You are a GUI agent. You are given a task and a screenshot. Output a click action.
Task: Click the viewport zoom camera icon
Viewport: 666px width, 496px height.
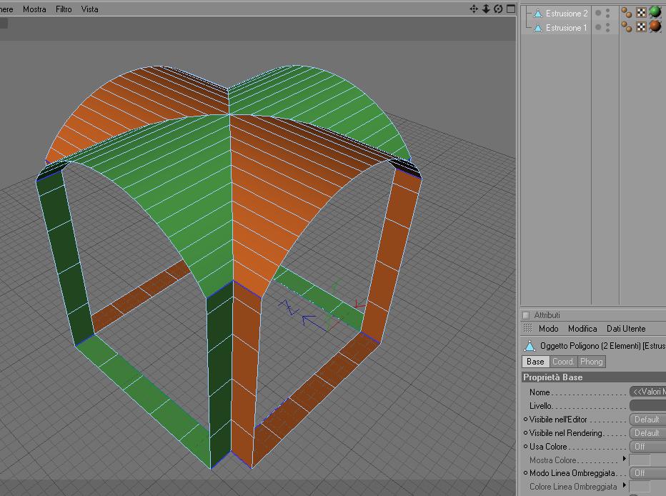tap(486, 9)
